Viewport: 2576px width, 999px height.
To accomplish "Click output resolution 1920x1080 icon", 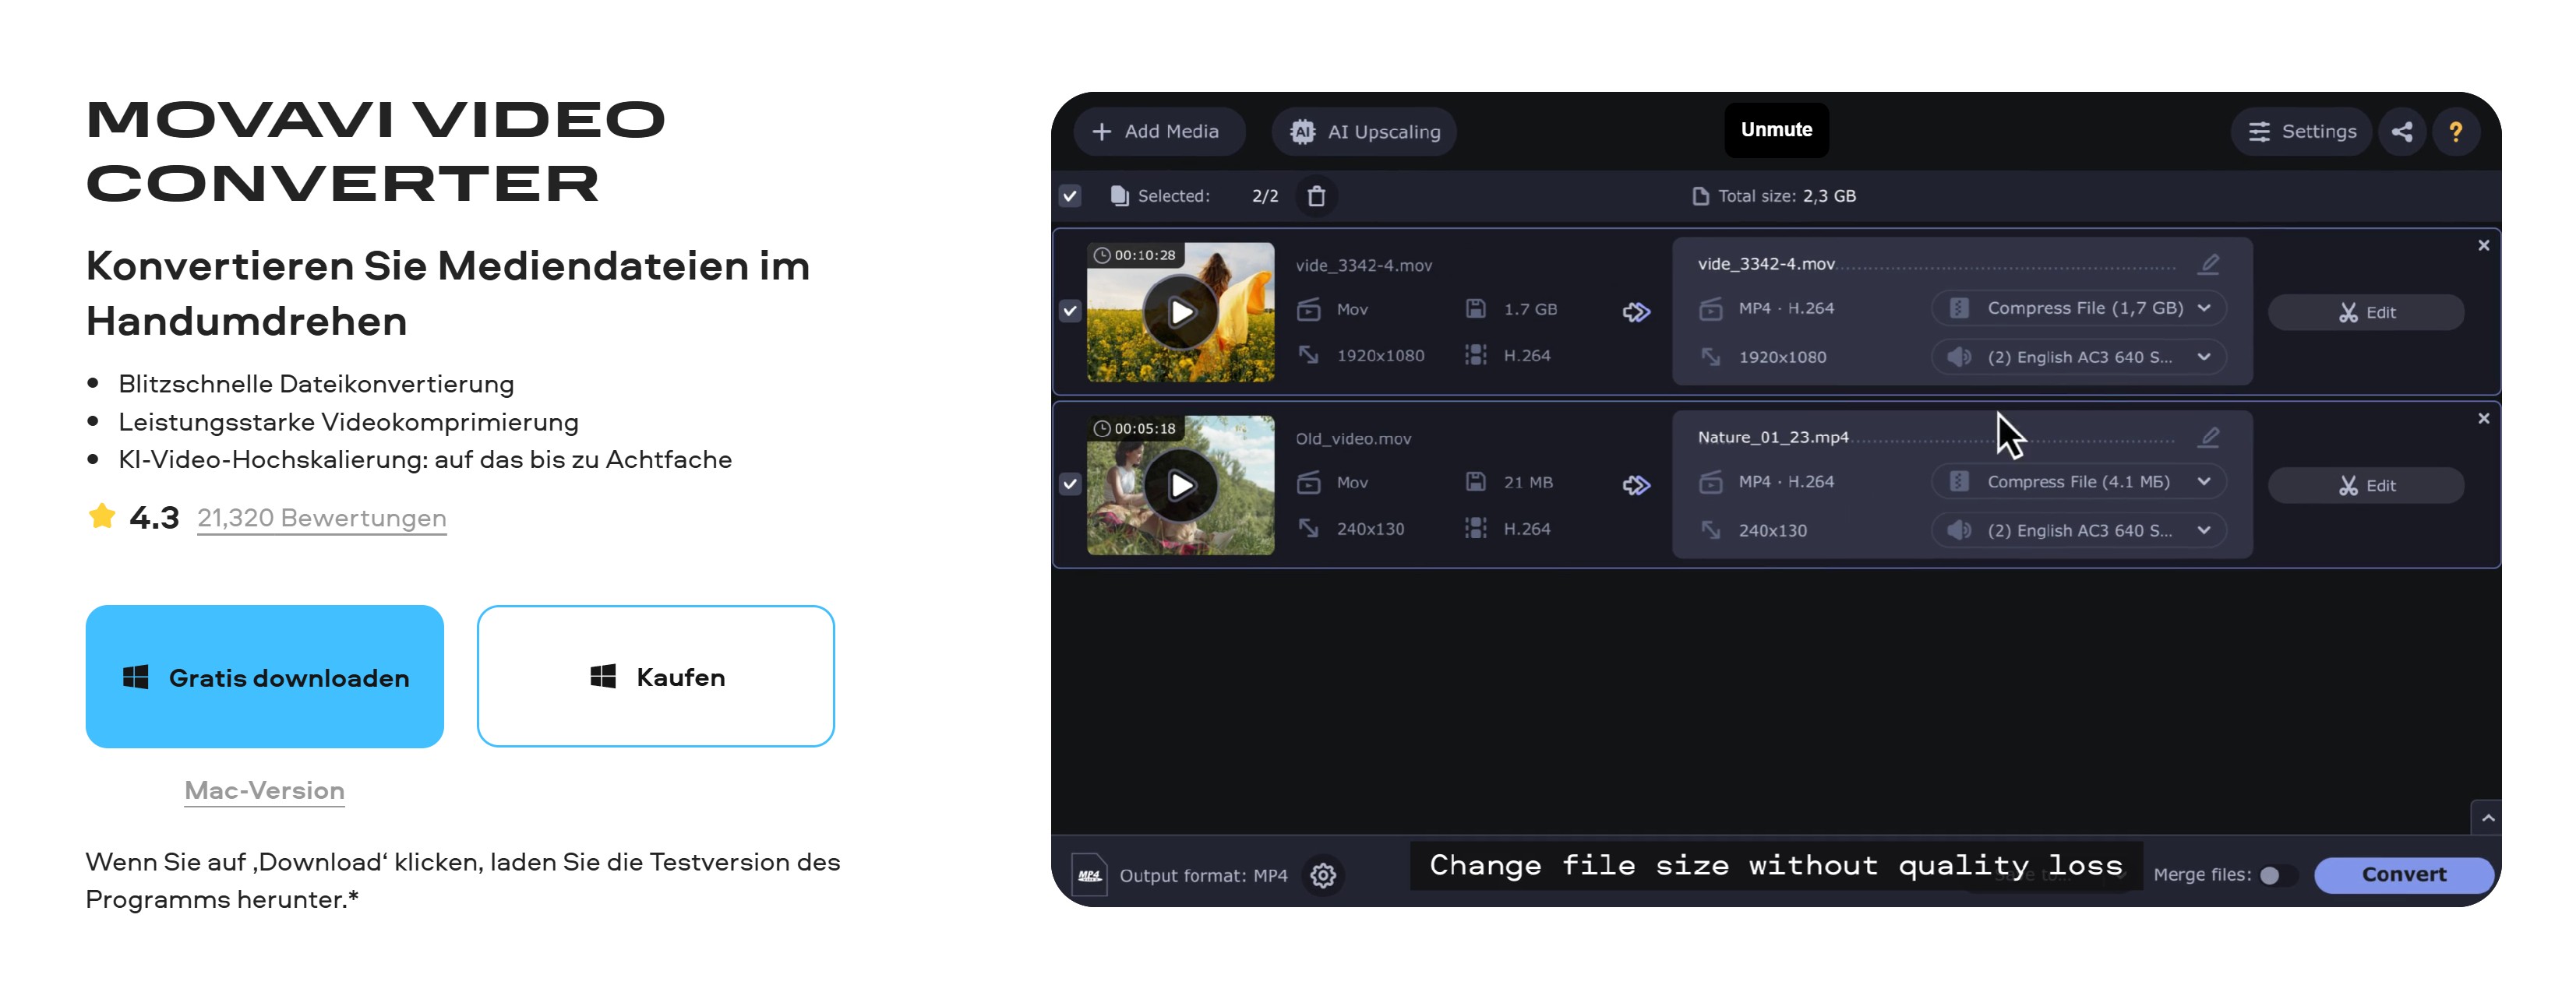I will (1711, 357).
